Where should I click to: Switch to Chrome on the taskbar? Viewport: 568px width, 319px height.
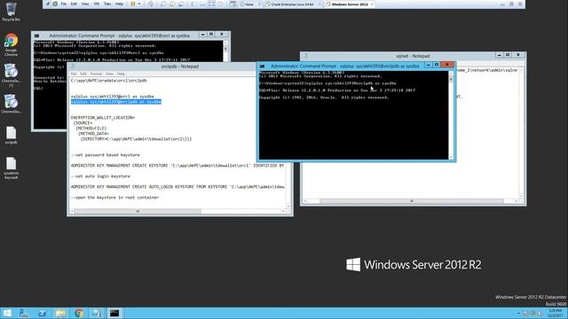78,313
